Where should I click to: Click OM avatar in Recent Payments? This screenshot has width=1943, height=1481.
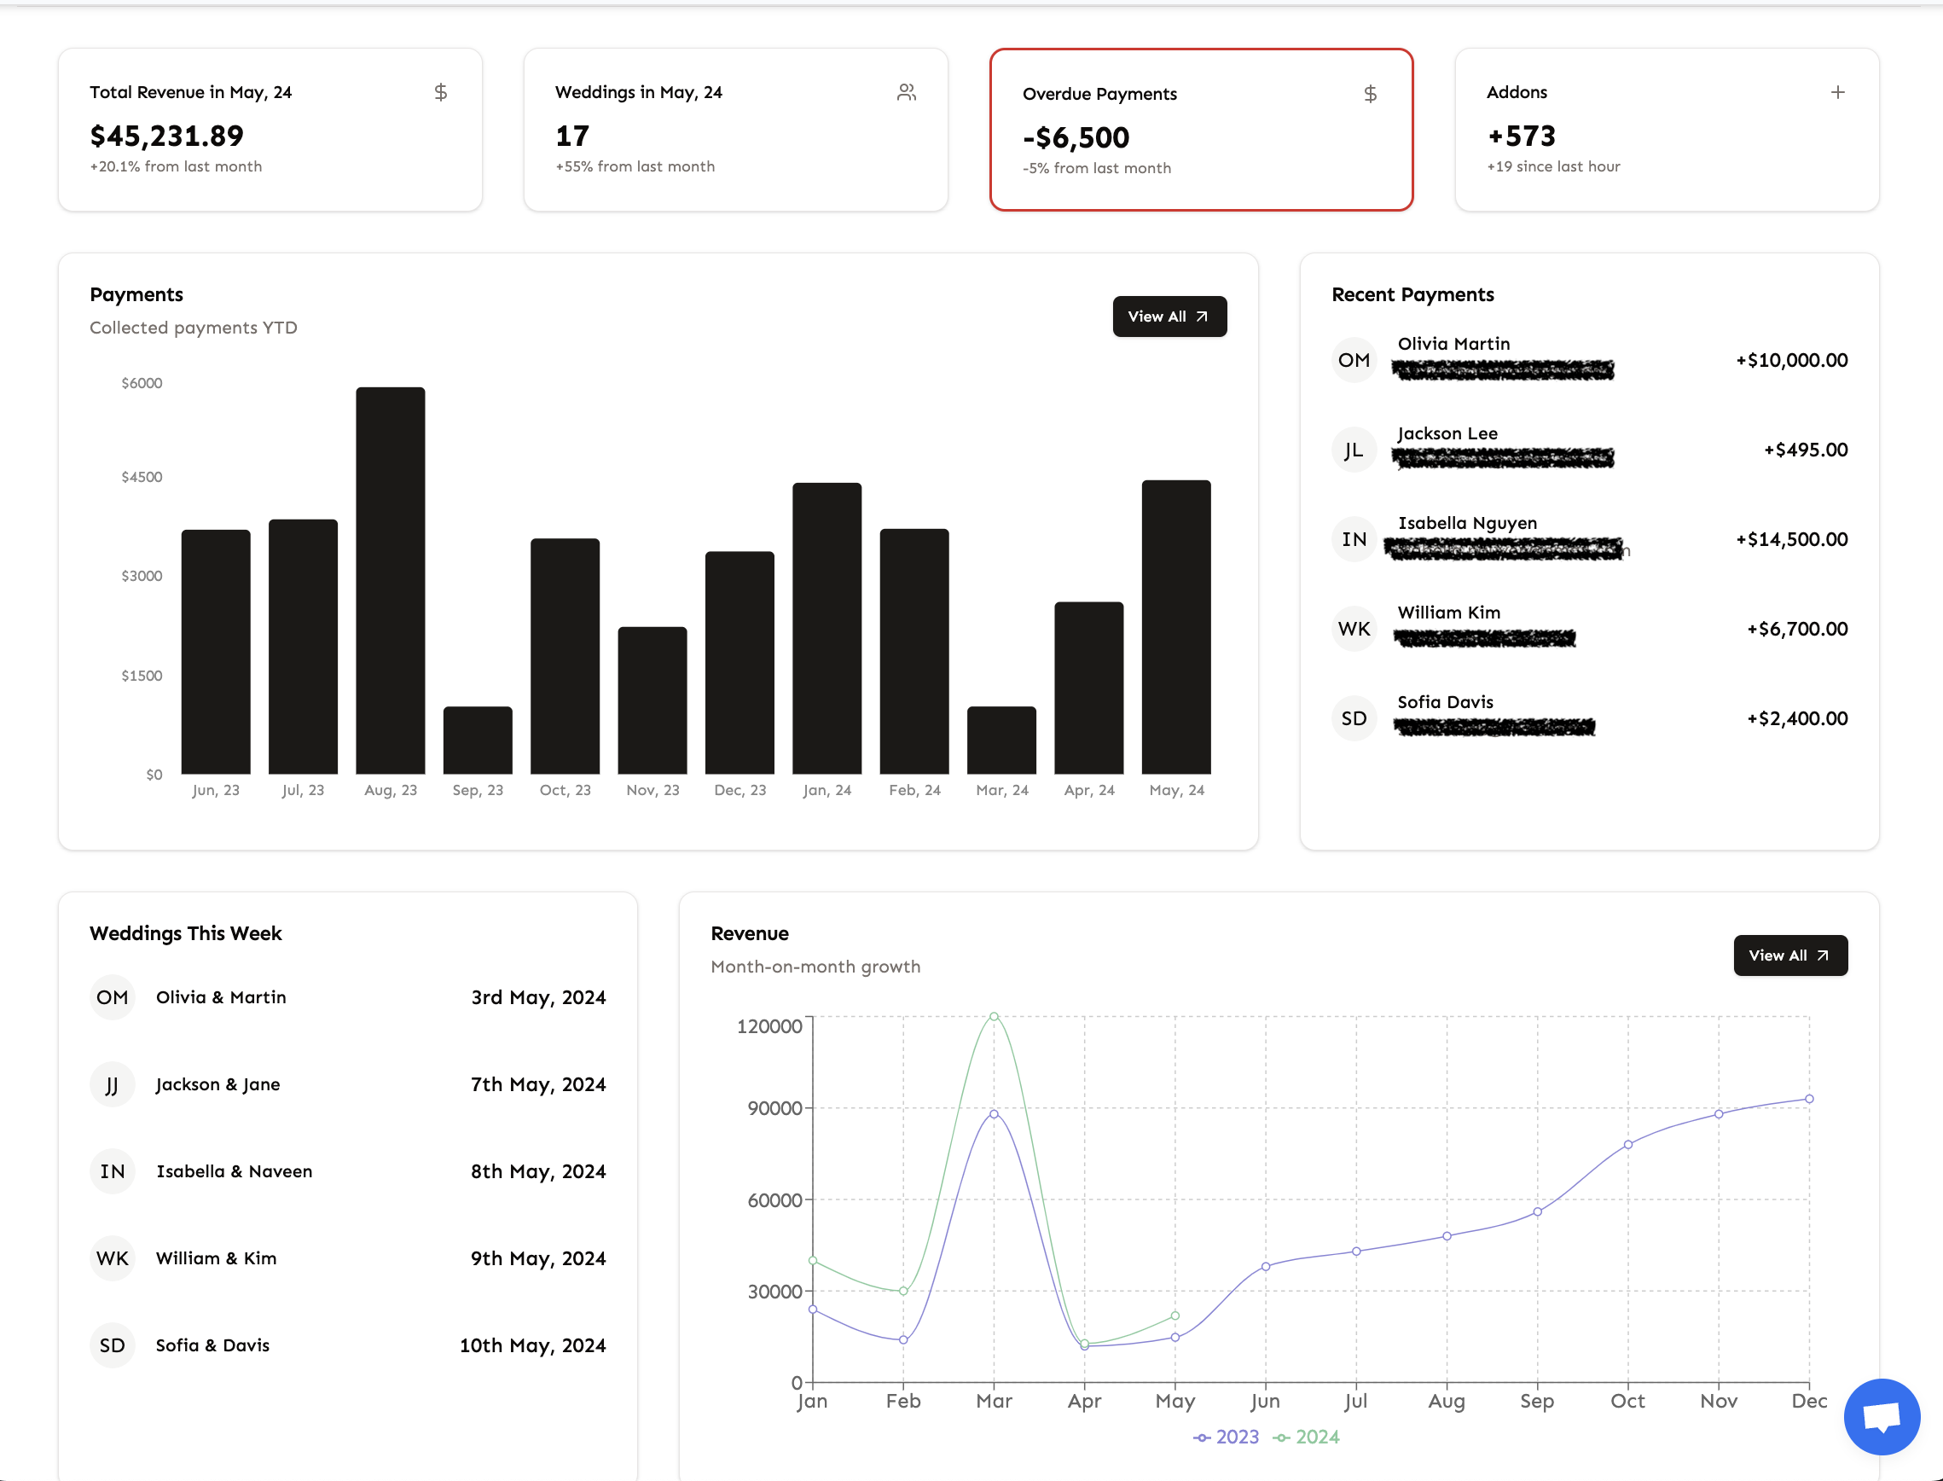[x=1354, y=360]
